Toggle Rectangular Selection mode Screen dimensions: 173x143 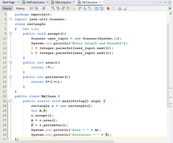(x=73, y=8)
